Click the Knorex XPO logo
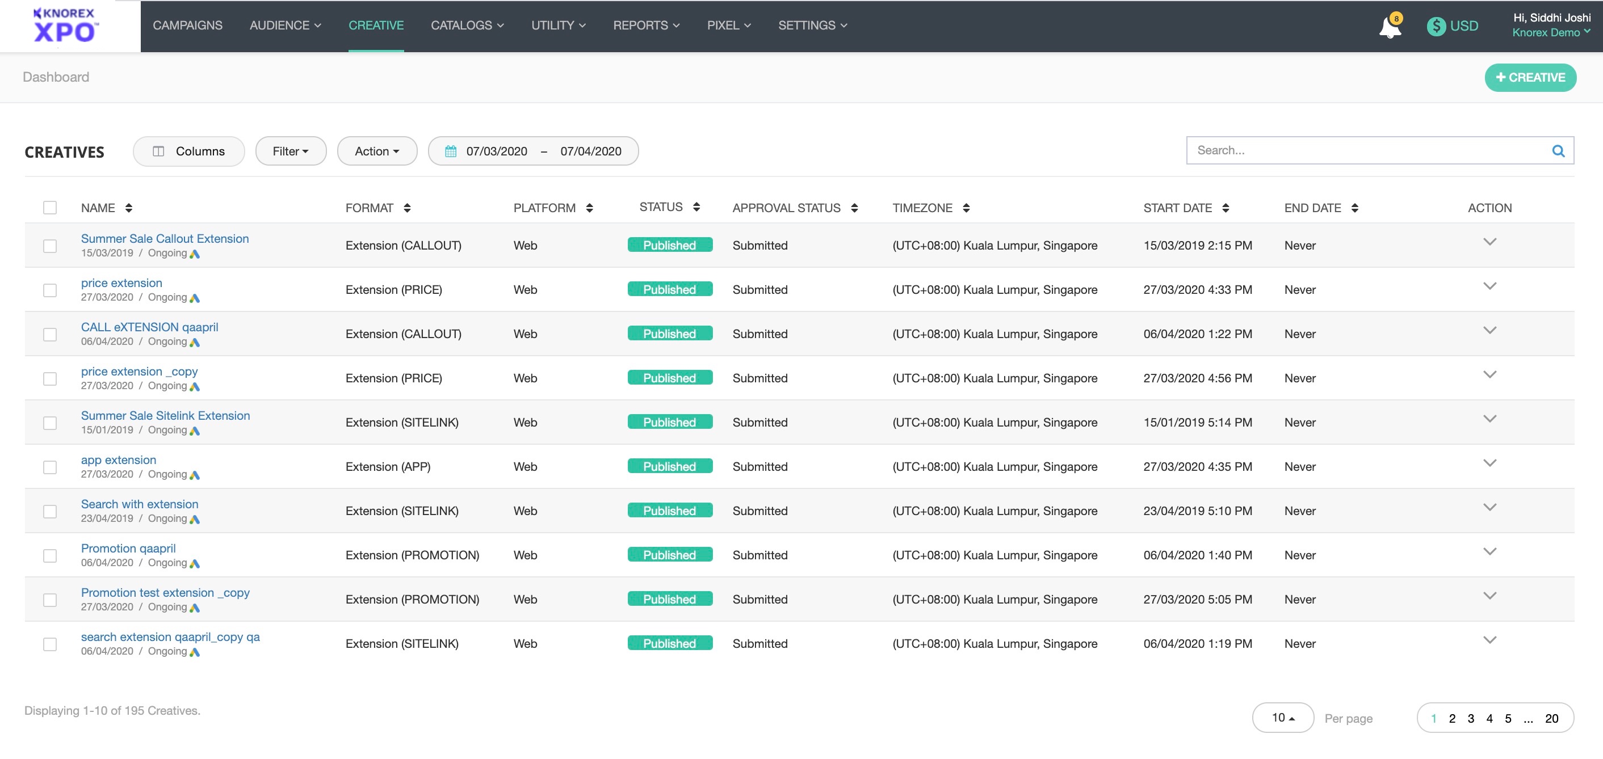This screenshot has width=1603, height=759. [x=65, y=26]
